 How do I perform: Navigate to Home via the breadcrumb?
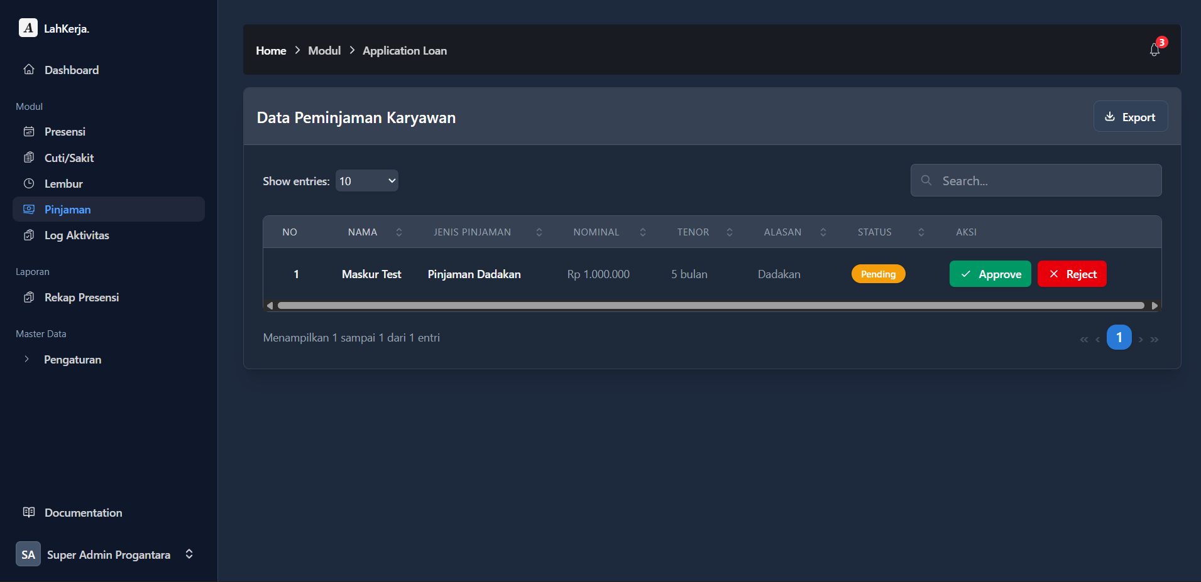coord(270,50)
